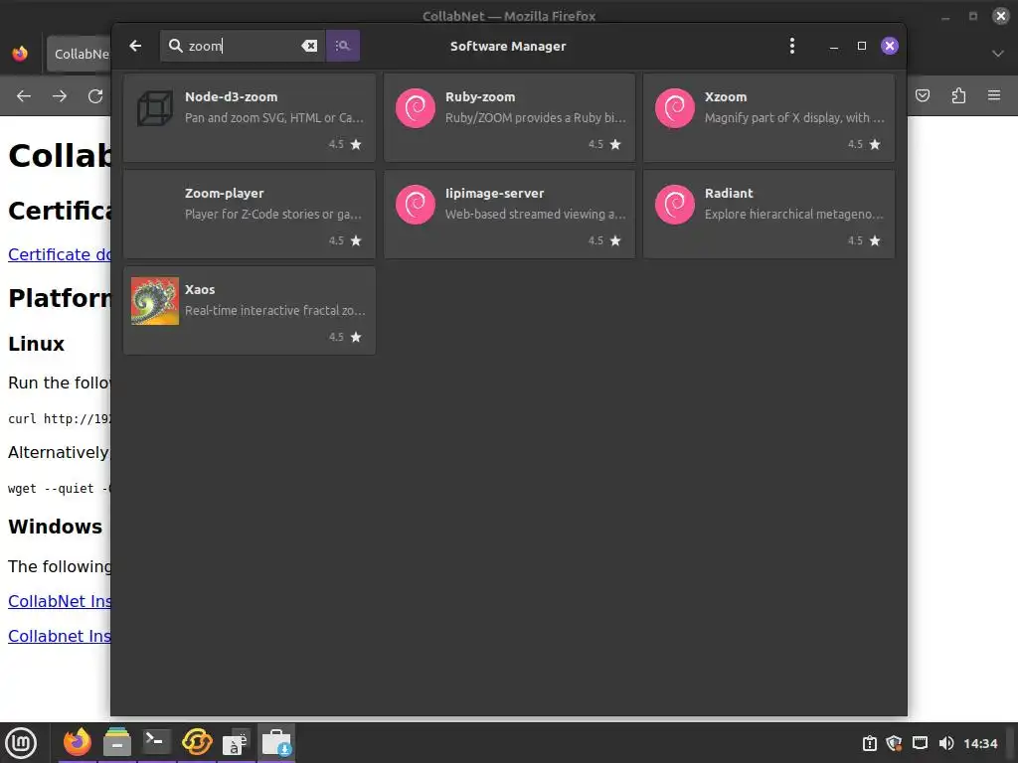The width and height of the screenshot is (1018, 763).
Task: Open Firefox extensions puzzle icon
Action: [x=958, y=96]
